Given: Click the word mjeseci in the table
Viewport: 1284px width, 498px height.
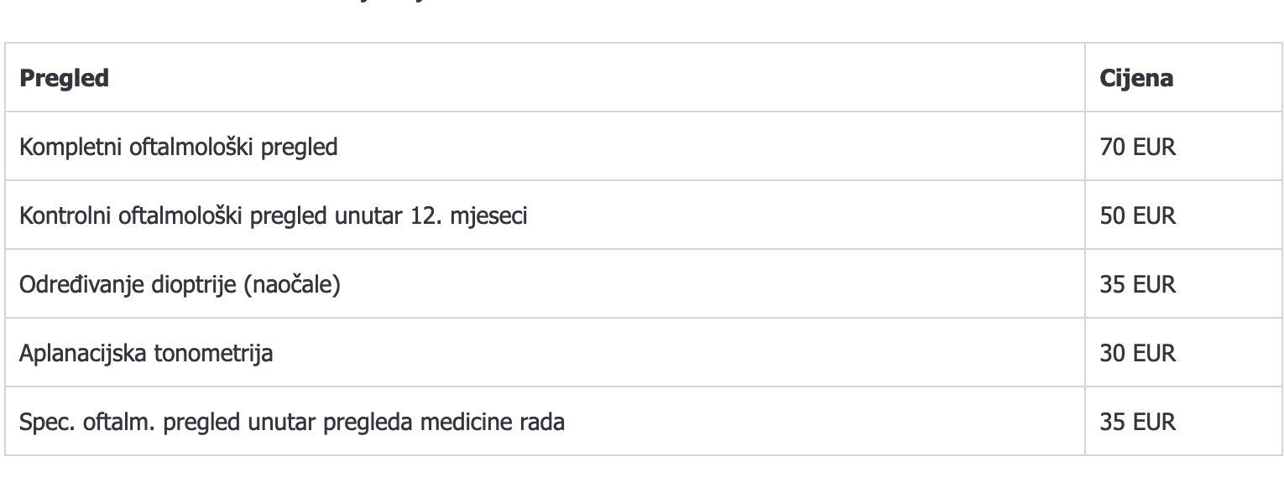Looking at the screenshot, I should click(488, 216).
